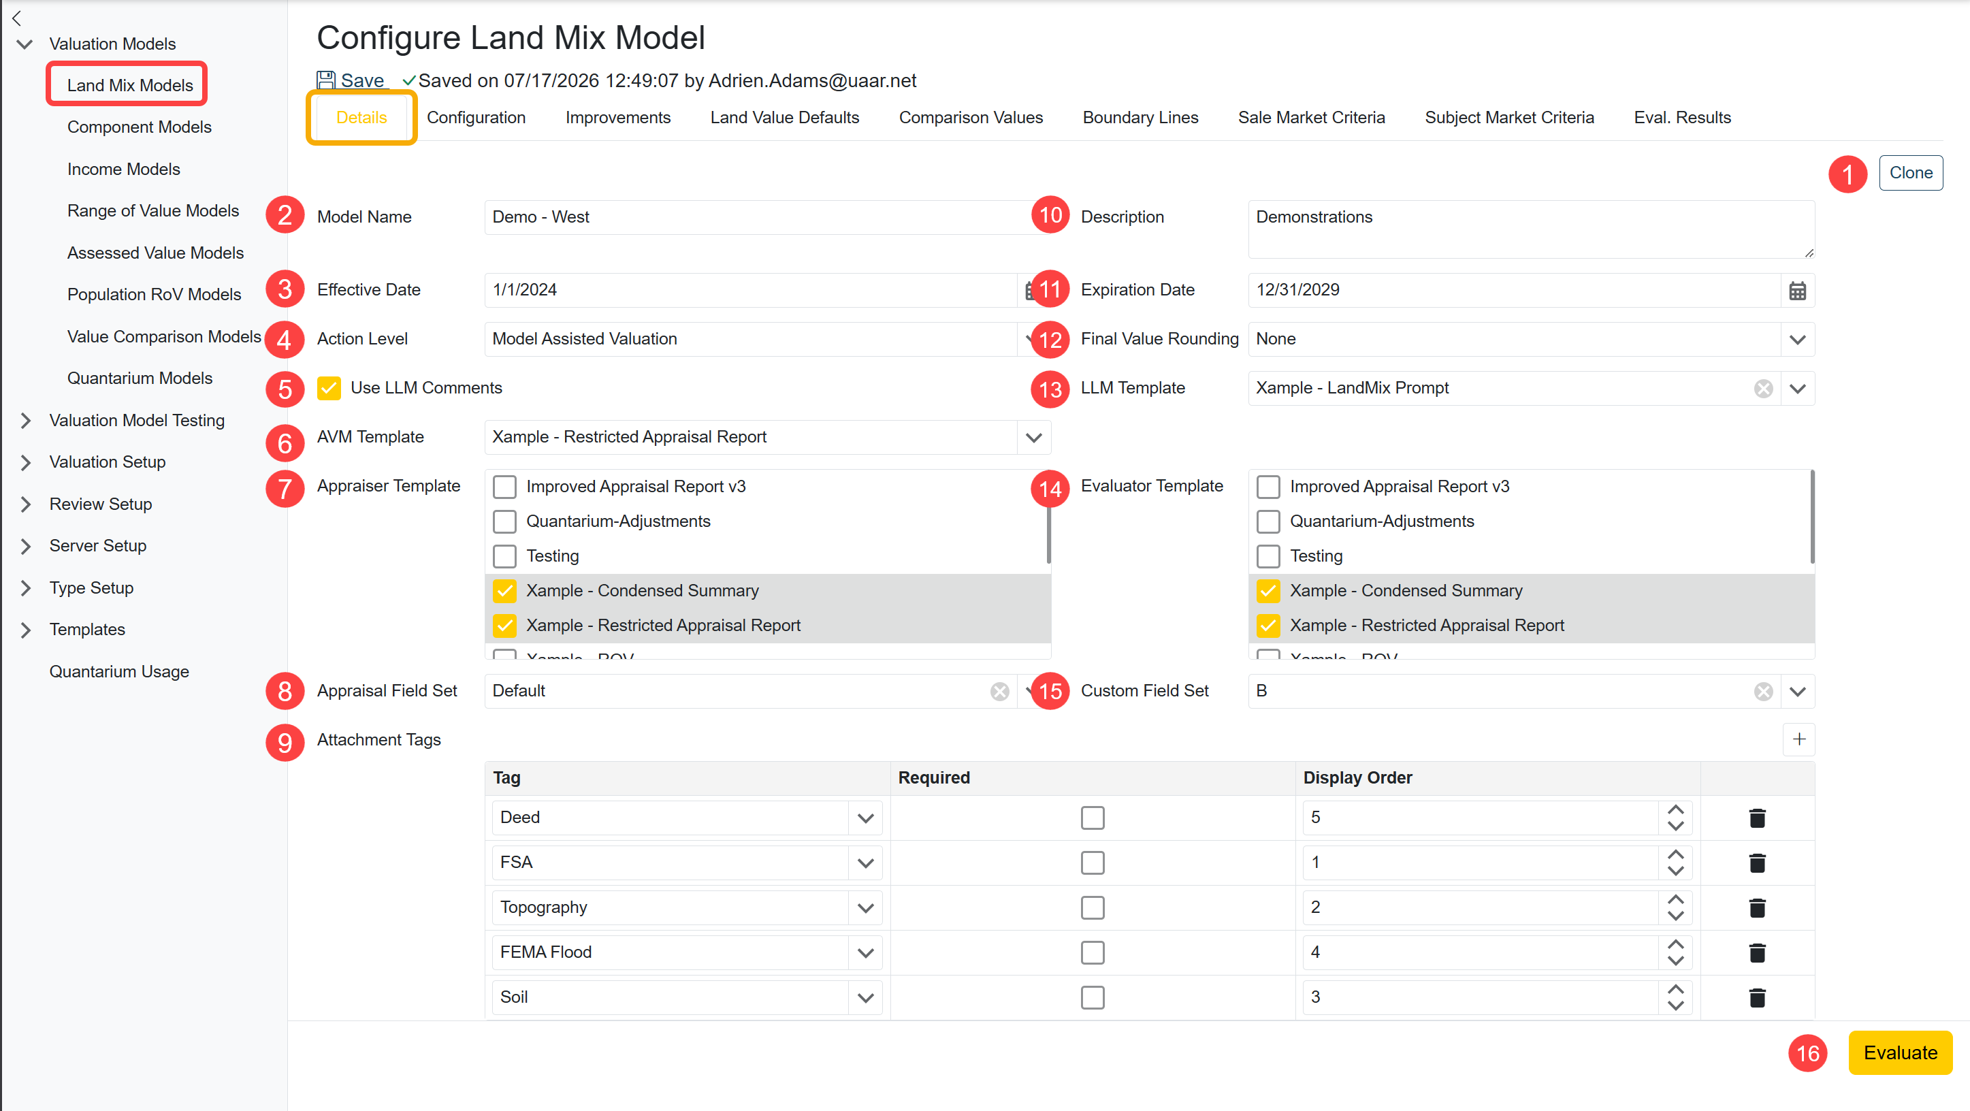The image size is (1970, 1111).
Task: Click the Save floppy disk icon
Action: click(x=326, y=80)
